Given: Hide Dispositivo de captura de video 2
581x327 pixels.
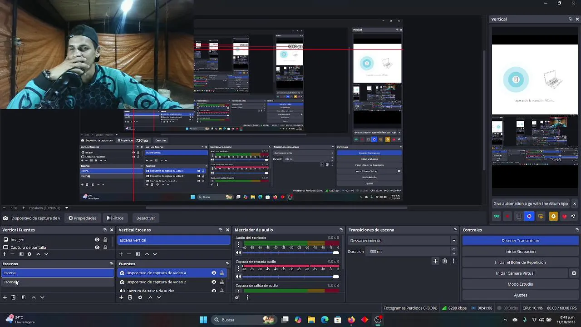Looking at the screenshot, I should coord(214,282).
